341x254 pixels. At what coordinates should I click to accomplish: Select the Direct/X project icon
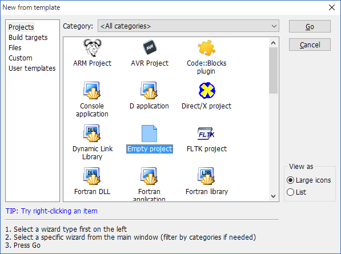[207, 90]
